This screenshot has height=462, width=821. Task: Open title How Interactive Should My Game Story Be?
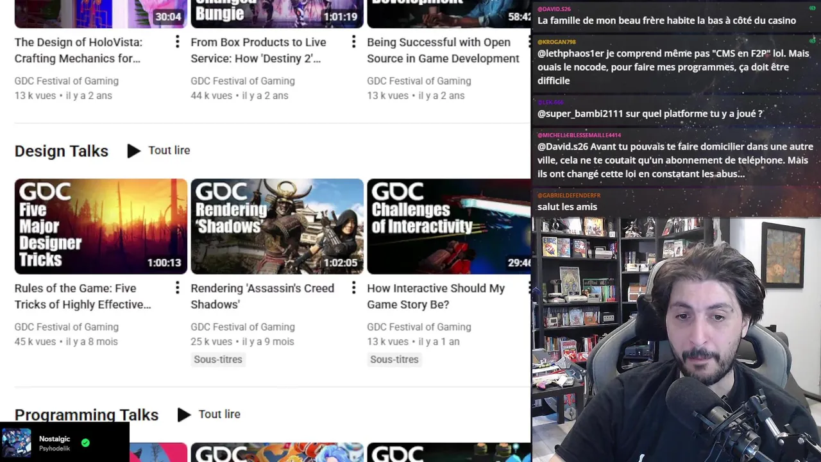click(x=436, y=296)
